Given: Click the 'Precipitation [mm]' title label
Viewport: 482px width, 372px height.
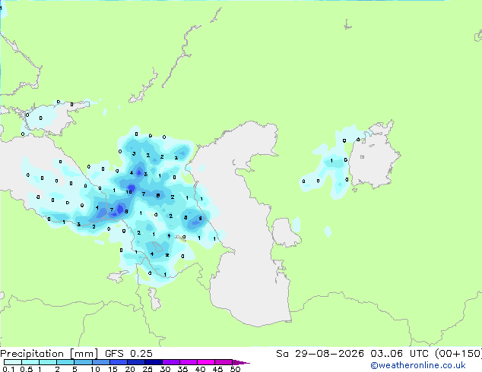Looking at the screenshot, I should [x=49, y=354].
